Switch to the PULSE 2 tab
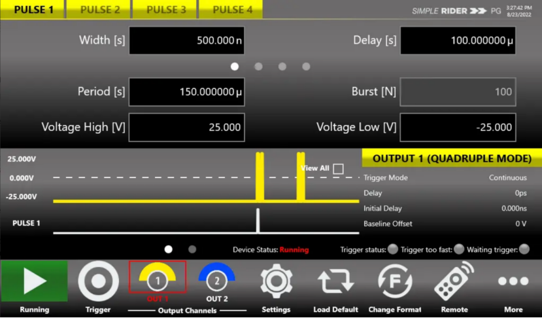This screenshot has height=318, width=542. [100, 10]
